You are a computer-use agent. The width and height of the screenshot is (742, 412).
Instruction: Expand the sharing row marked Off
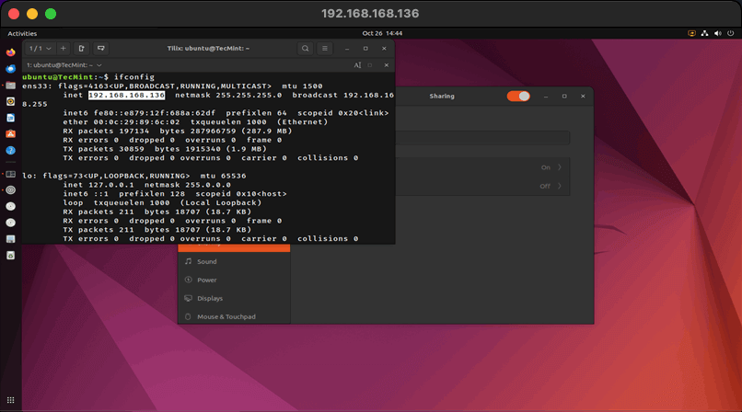pyautogui.click(x=559, y=186)
